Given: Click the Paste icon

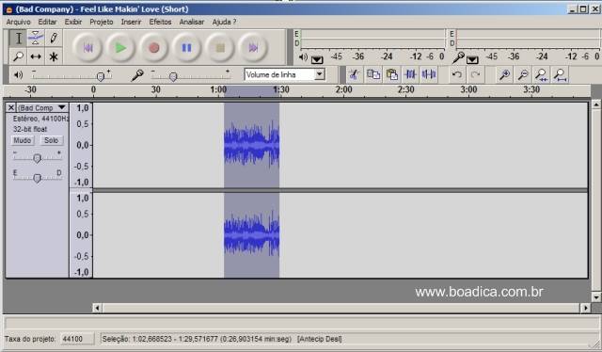Looking at the screenshot, I should pos(391,74).
